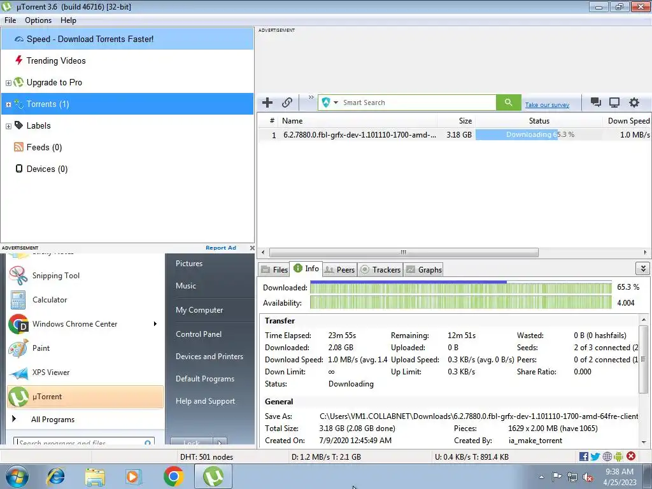The height and width of the screenshot is (489, 652).
Task: Click the Windows Start orb
Action: click(17, 477)
